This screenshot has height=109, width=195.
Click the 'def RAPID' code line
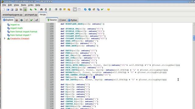point(79,51)
